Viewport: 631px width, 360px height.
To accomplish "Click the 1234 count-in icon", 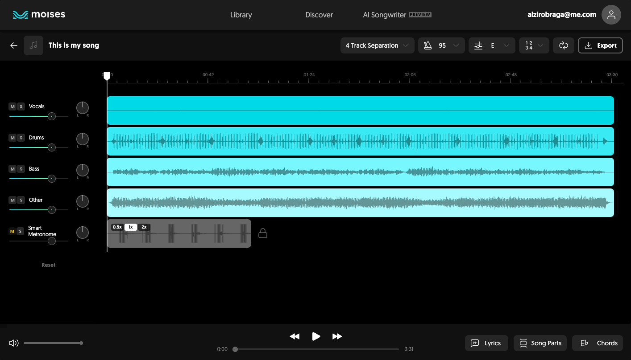I will pos(529,45).
